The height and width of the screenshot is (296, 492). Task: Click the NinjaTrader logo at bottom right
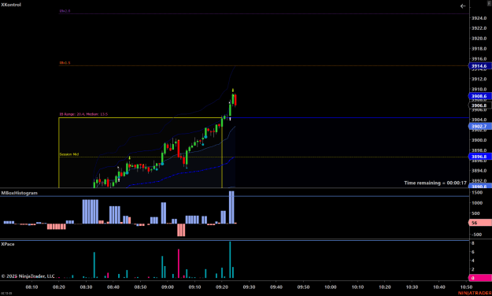[475, 293]
